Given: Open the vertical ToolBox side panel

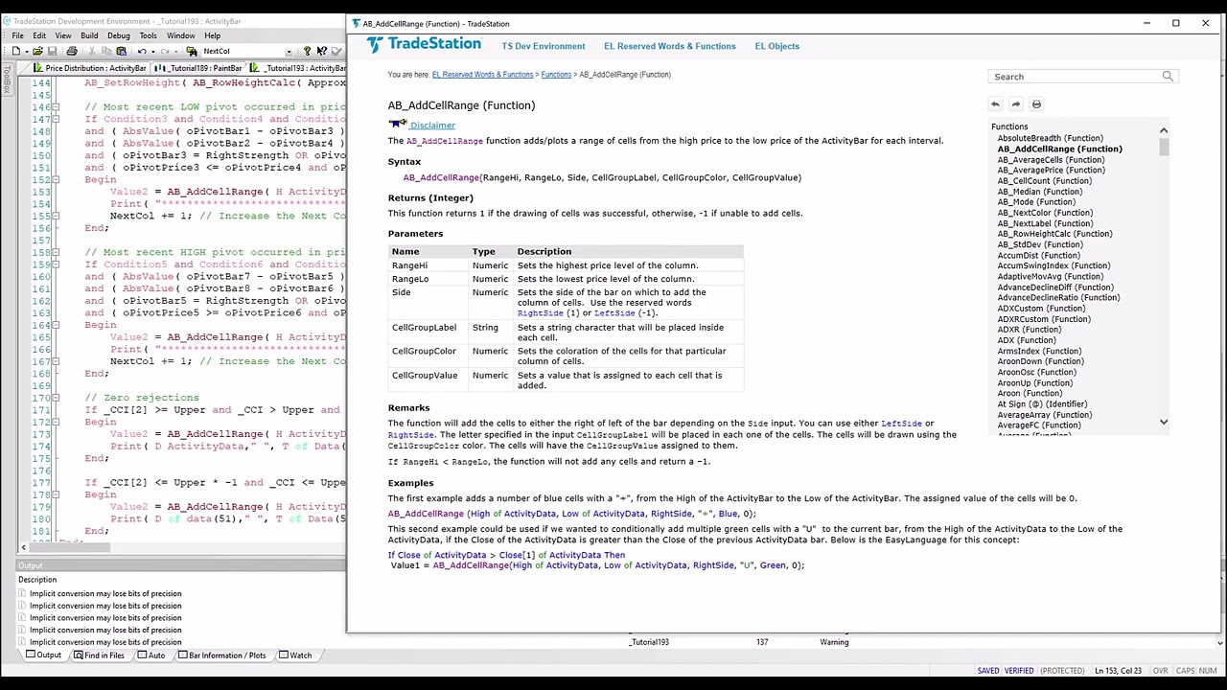Looking at the screenshot, I should tap(7, 80).
